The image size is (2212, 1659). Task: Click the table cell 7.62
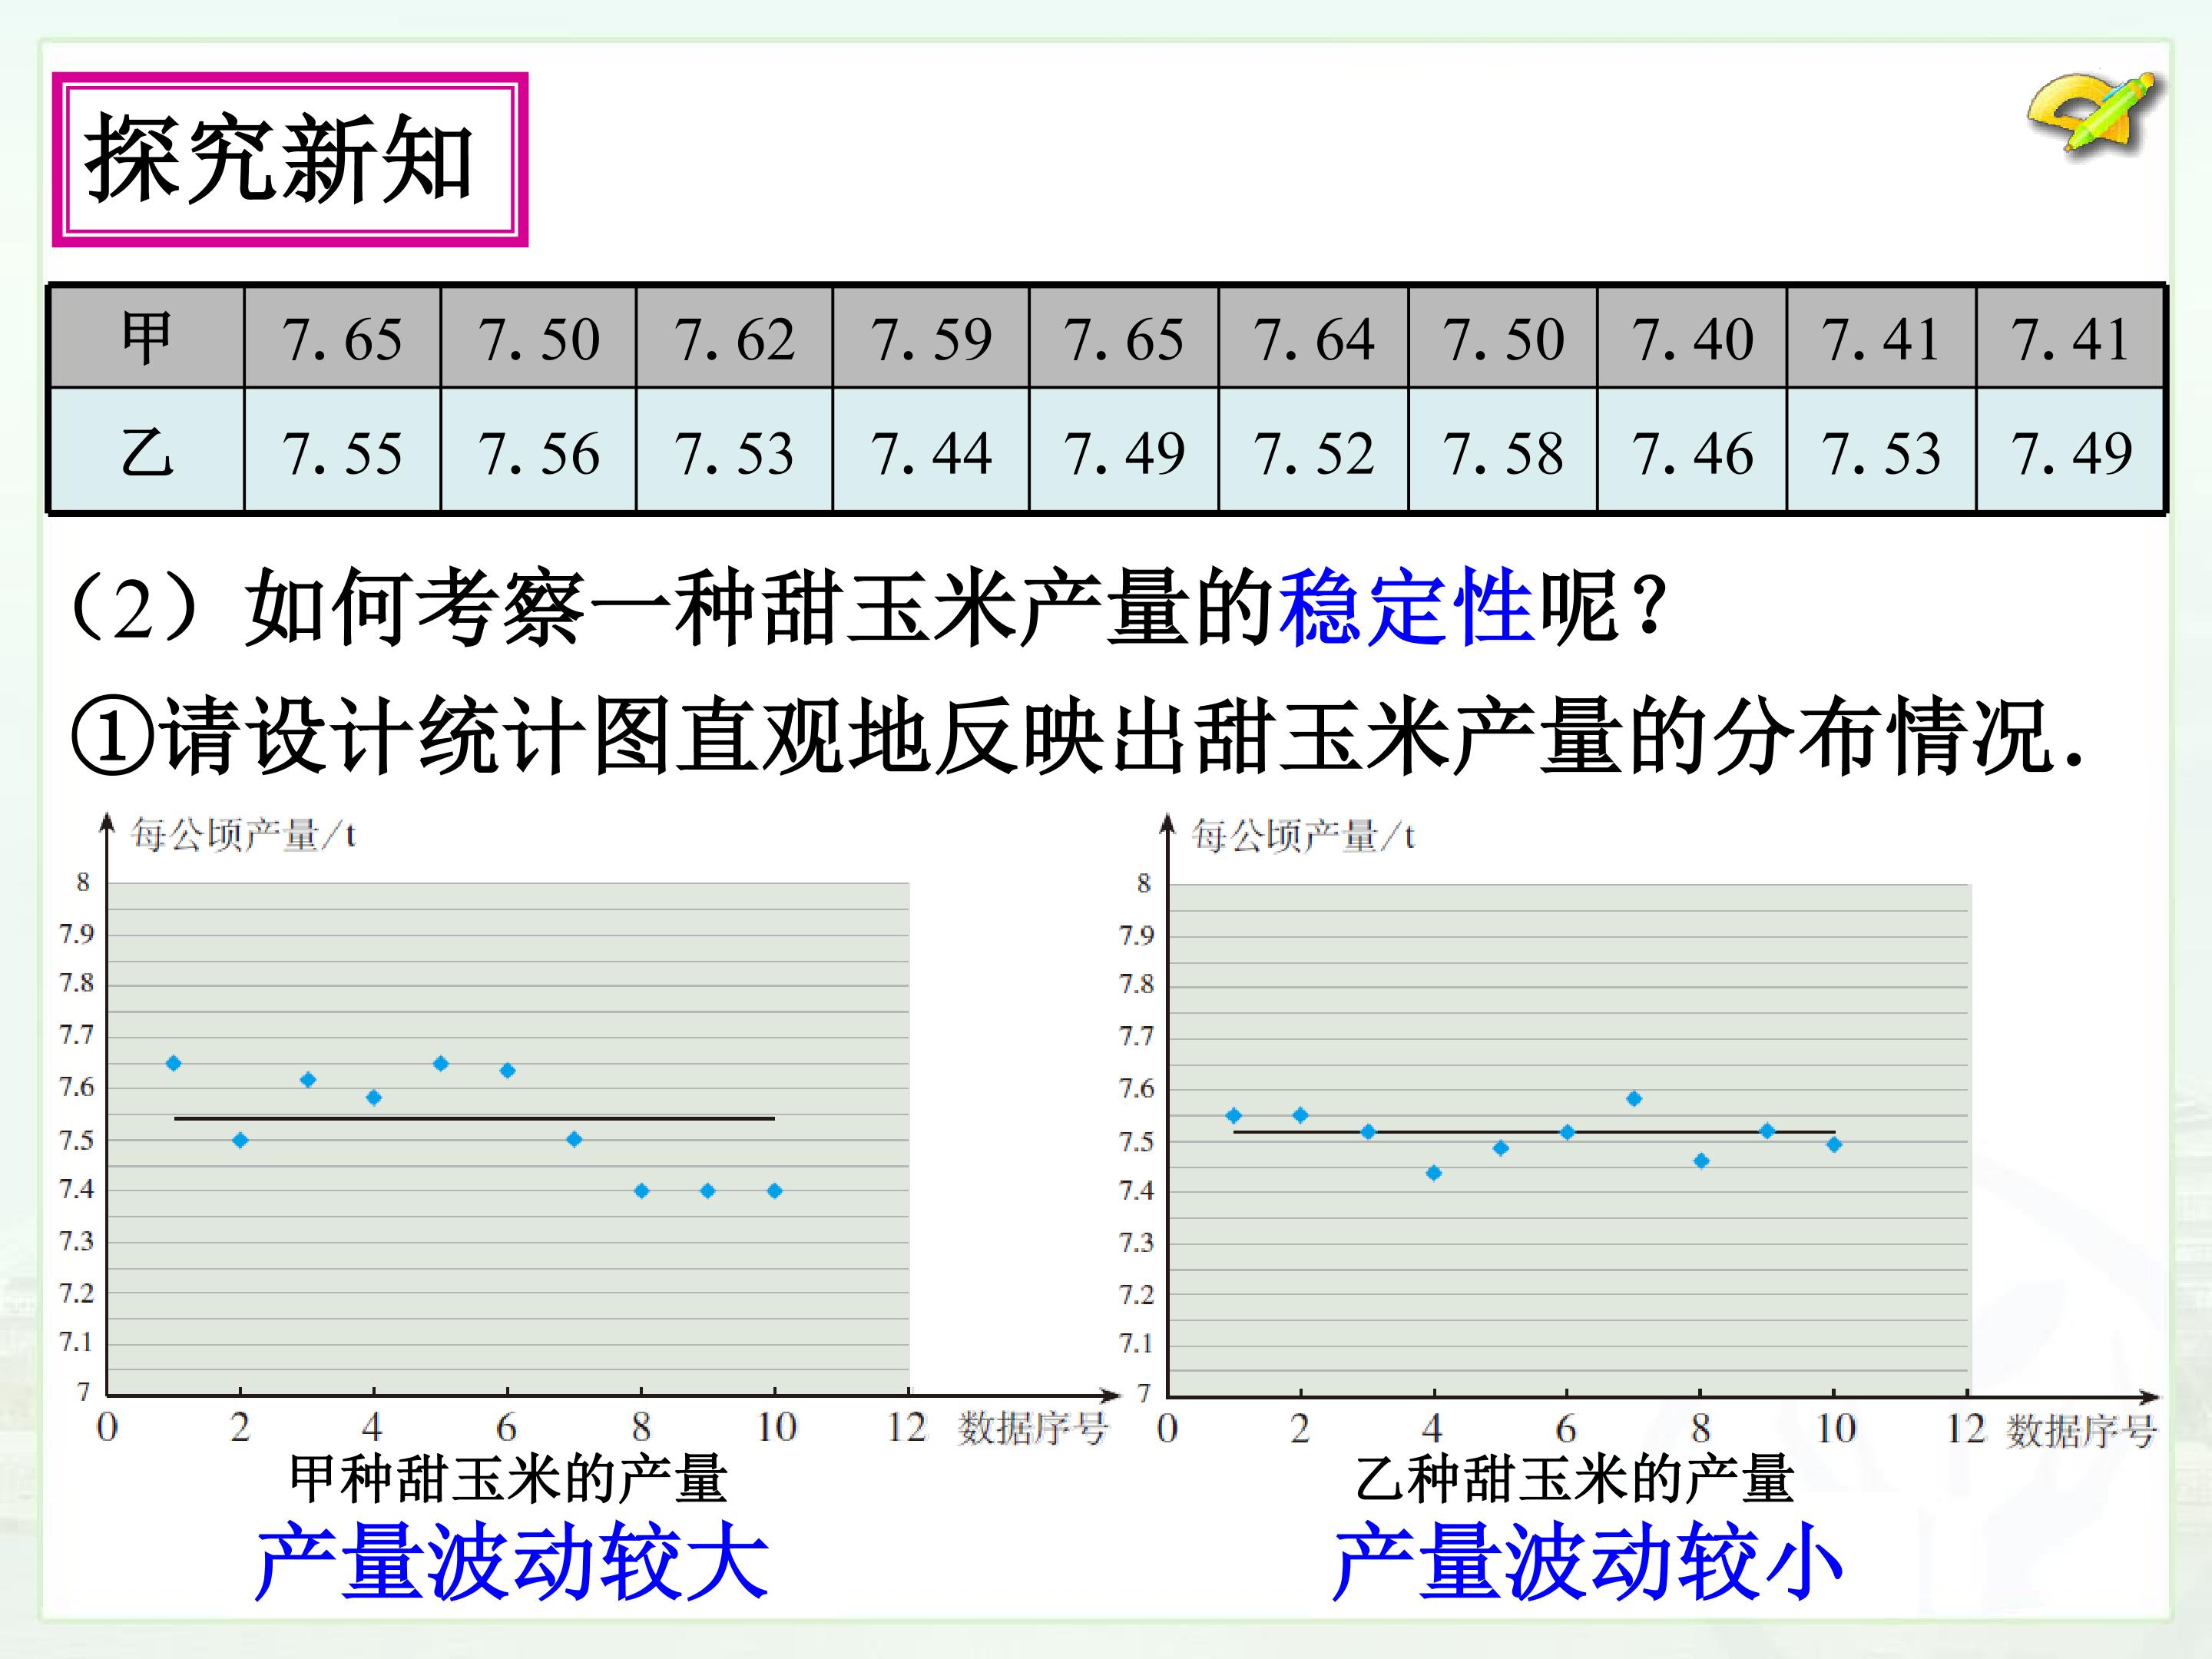coord(735,338)
